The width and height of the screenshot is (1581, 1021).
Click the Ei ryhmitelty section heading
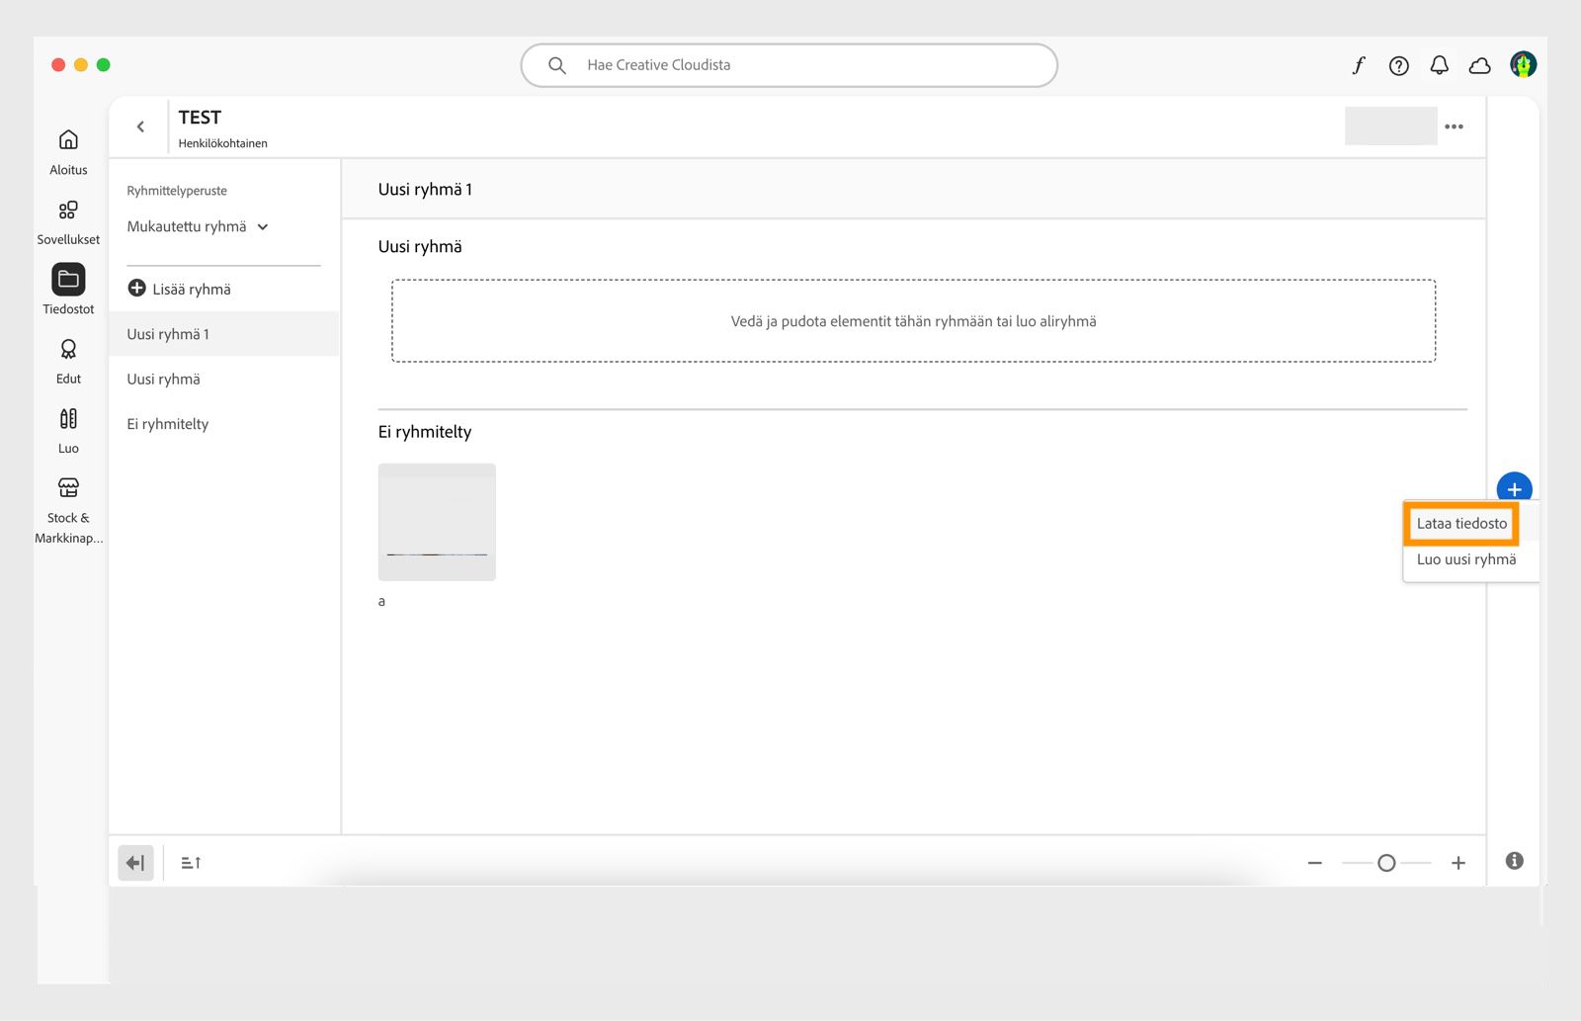[425, 432]
